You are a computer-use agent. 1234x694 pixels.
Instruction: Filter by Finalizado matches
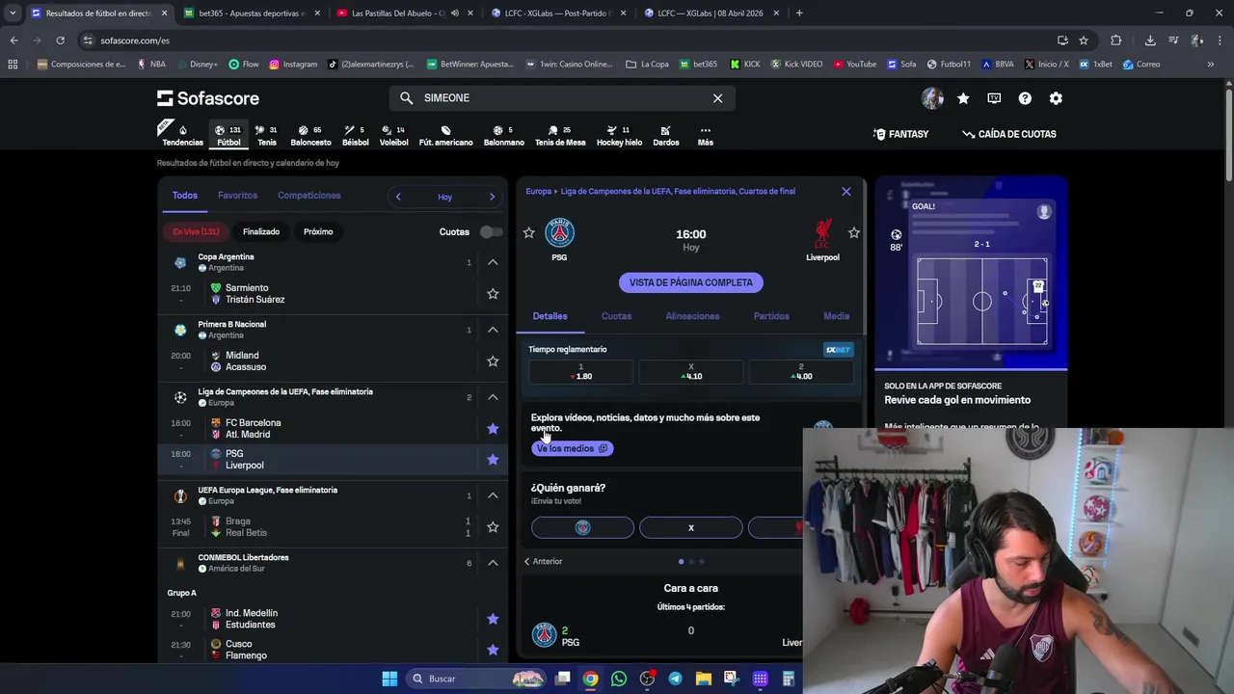(x=261, y=231)
